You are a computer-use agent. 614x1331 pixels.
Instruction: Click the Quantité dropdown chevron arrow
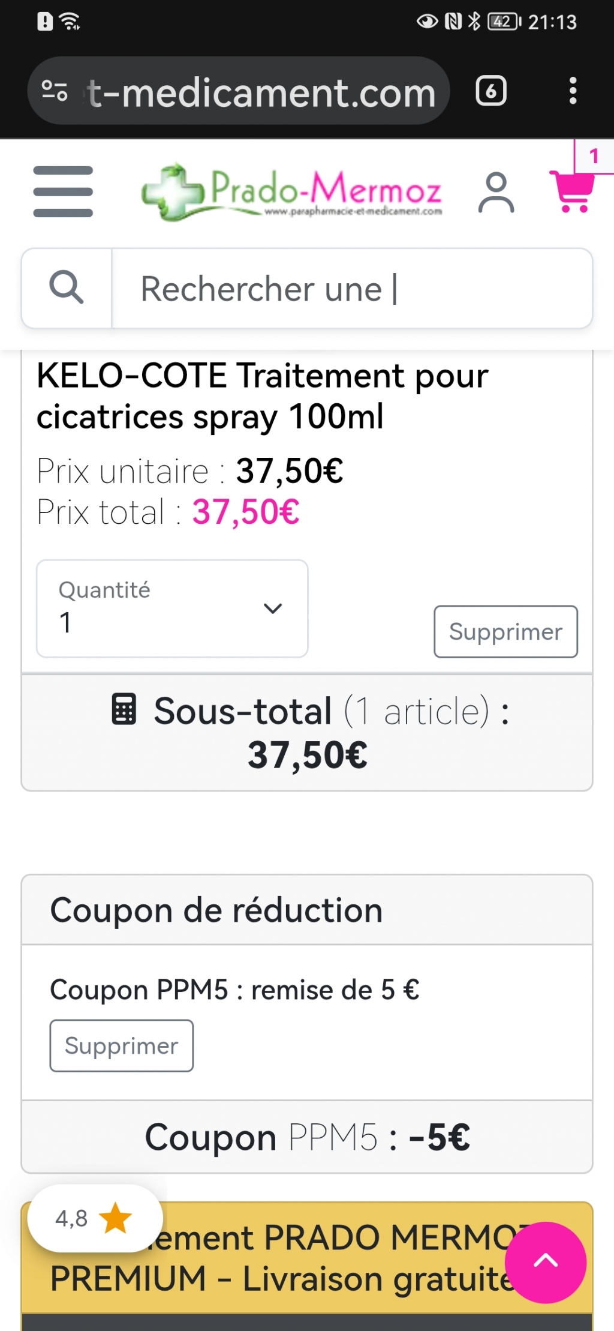[x=273, y=608]
